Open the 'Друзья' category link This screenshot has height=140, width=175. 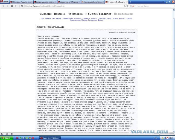coord(109,18)
